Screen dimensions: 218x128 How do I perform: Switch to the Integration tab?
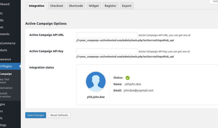37,6
